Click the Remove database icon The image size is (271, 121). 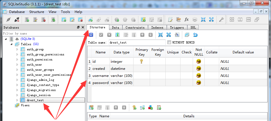[44, 20]
